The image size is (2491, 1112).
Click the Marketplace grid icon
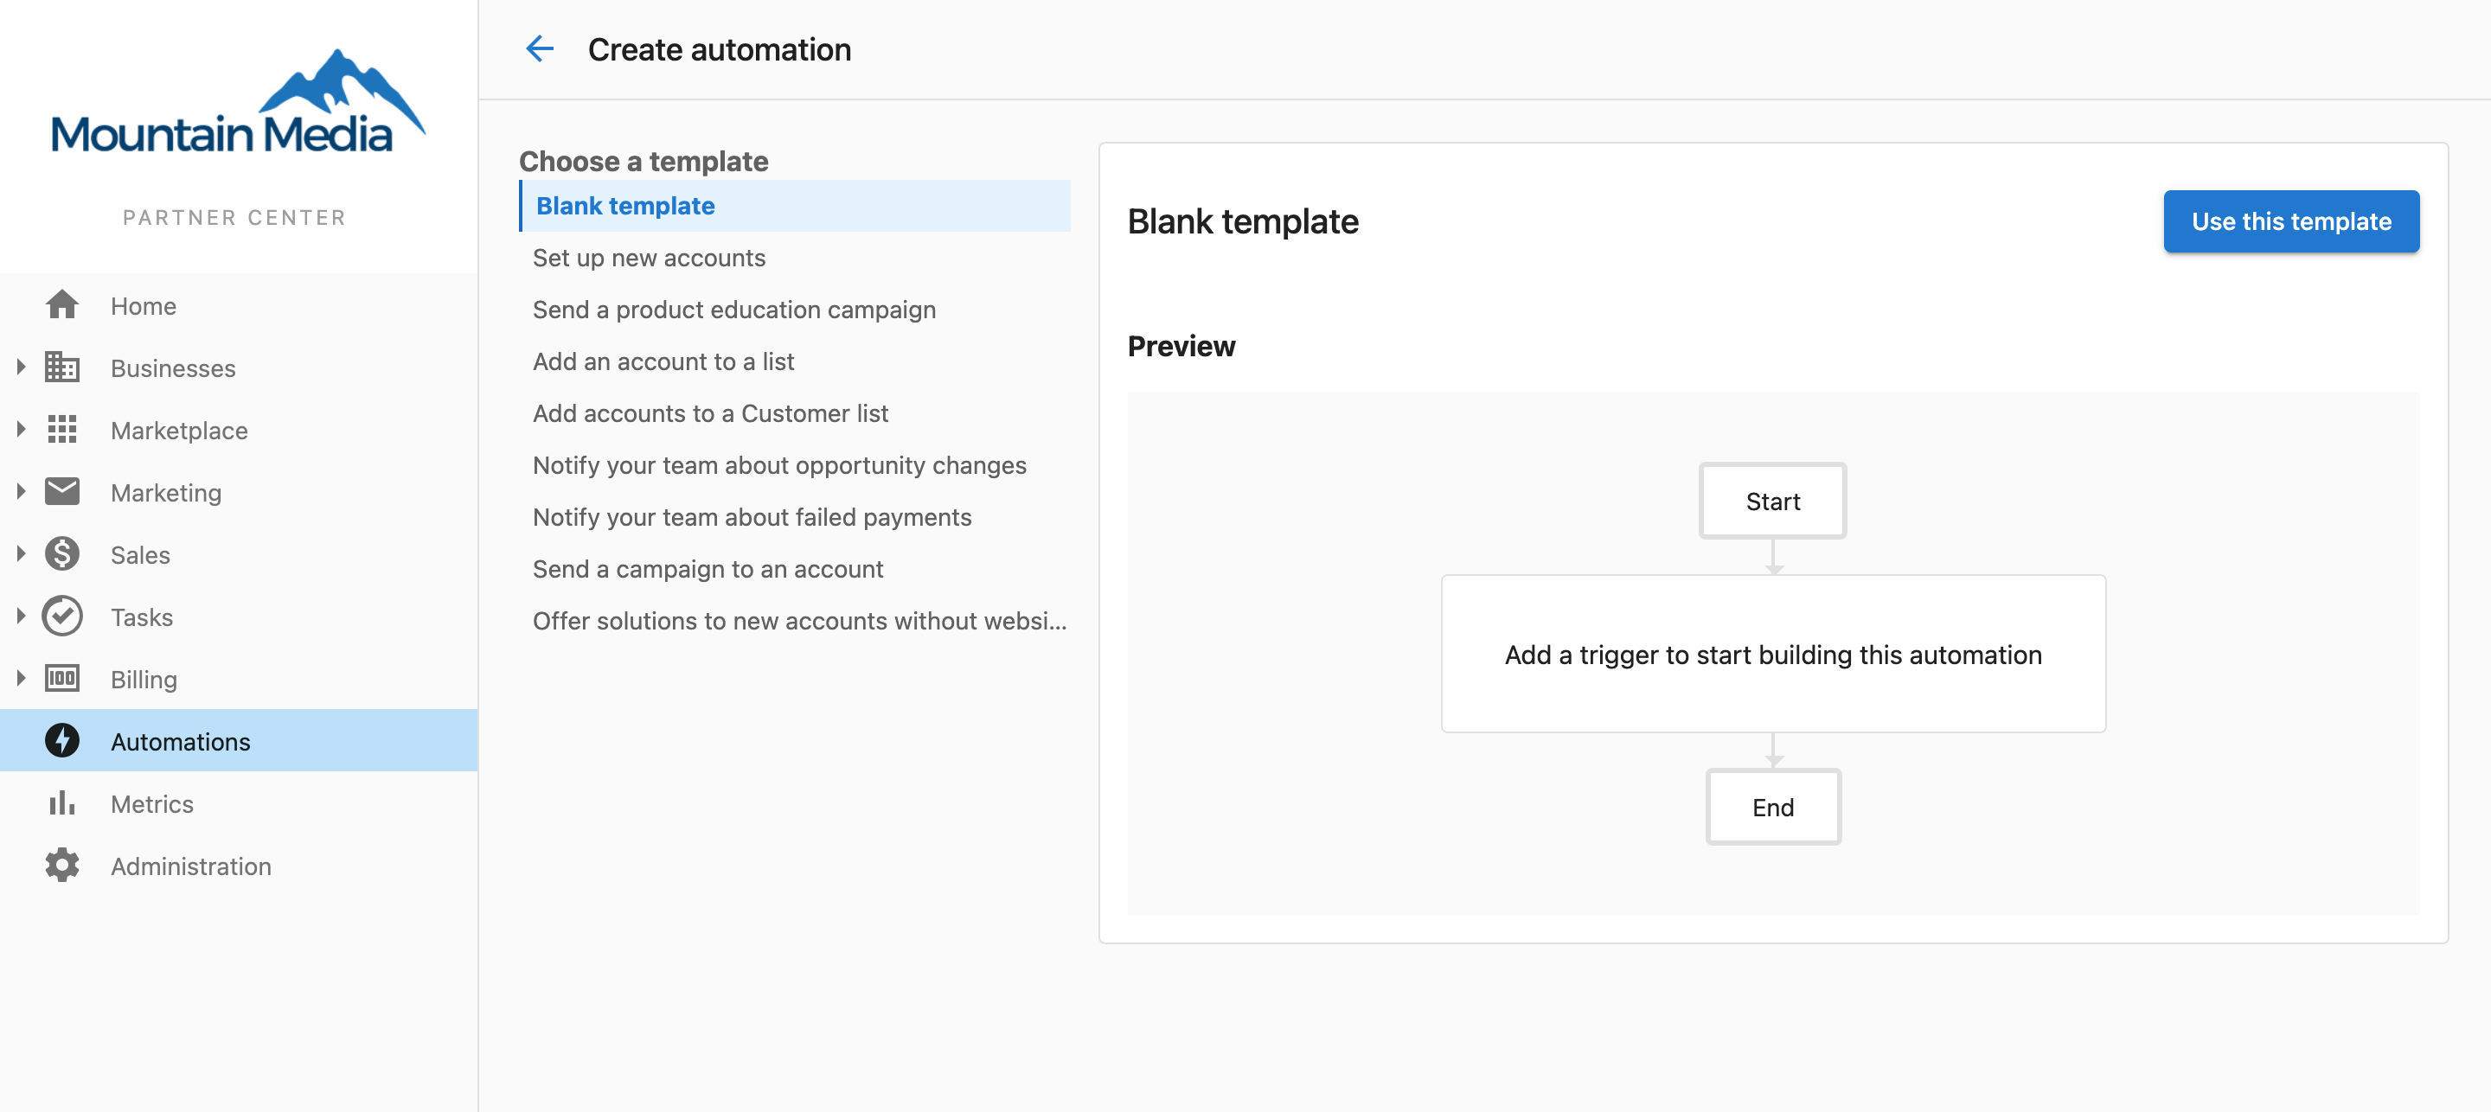[x=62, y=430]
